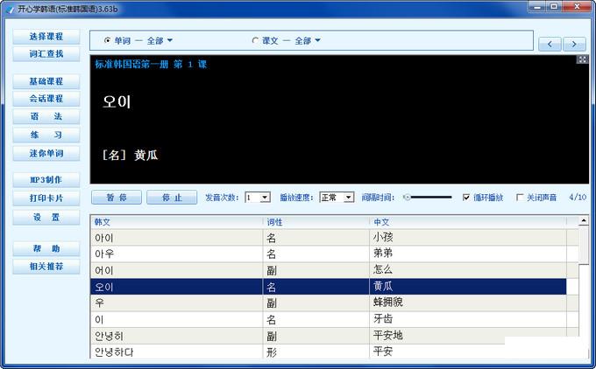Go to the next word with right arrow
This screenshot has width=596, height=369.
coord(574,44)
